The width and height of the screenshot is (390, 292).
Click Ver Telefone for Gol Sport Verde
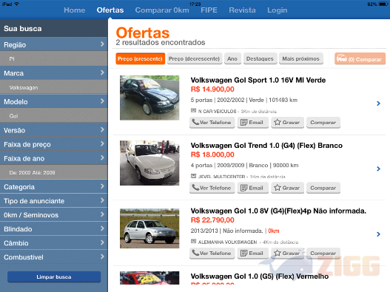tap(212, 123)
